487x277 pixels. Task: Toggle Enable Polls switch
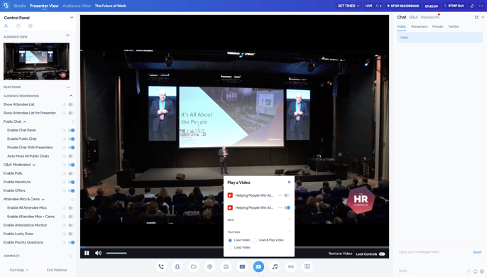[71, 173]
